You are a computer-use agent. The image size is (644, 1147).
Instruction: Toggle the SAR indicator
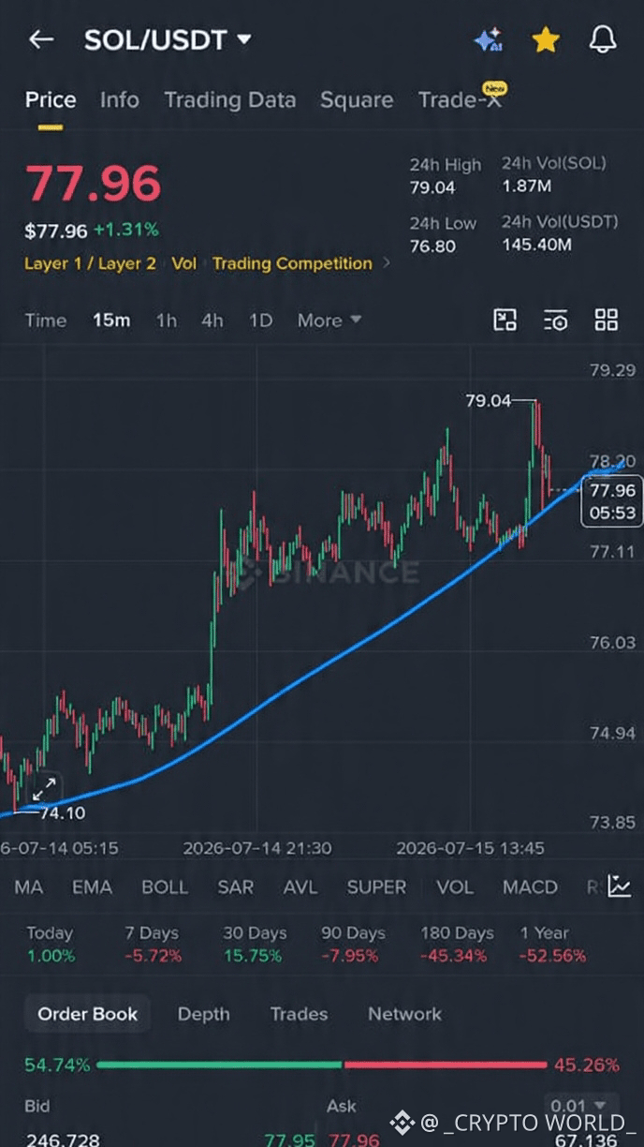[236, 887]
